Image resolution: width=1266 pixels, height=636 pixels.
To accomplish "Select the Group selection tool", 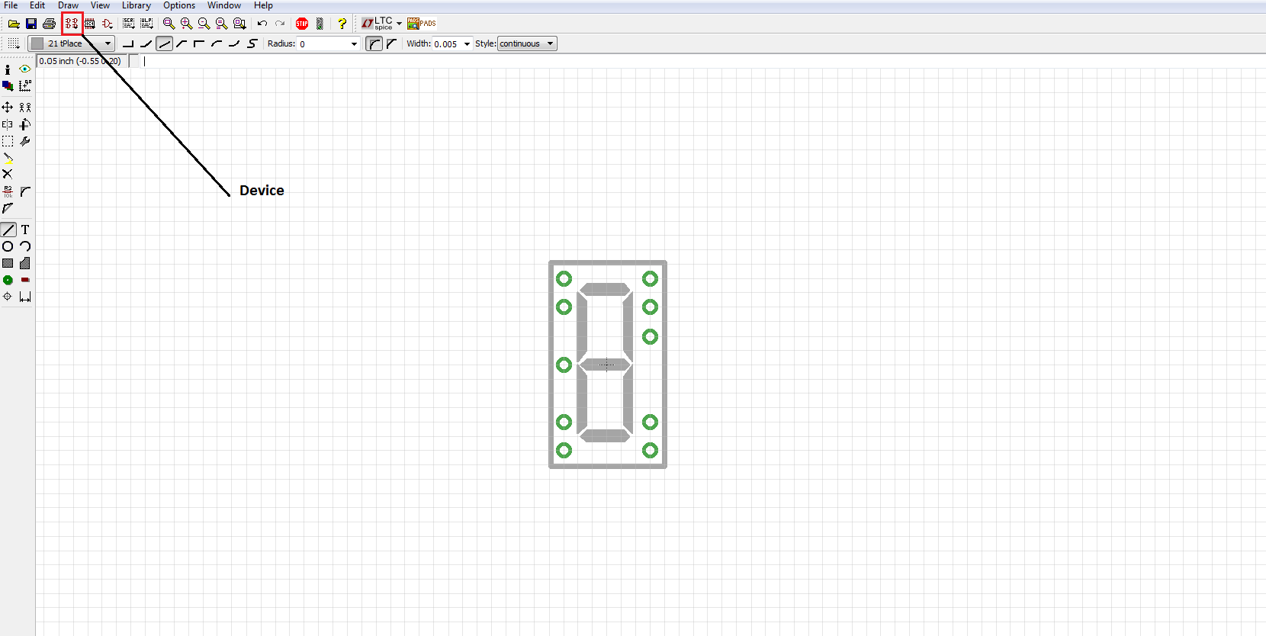I will click(8, 141).
